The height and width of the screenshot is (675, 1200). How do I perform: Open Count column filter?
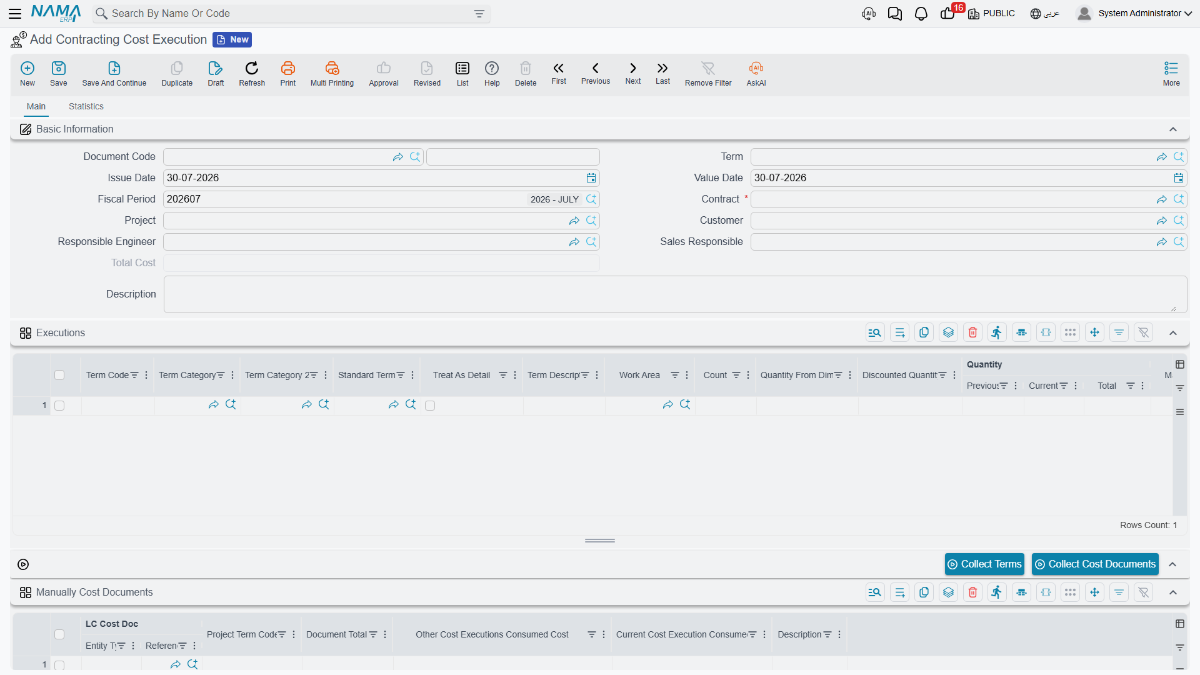[x=736, y=375]
